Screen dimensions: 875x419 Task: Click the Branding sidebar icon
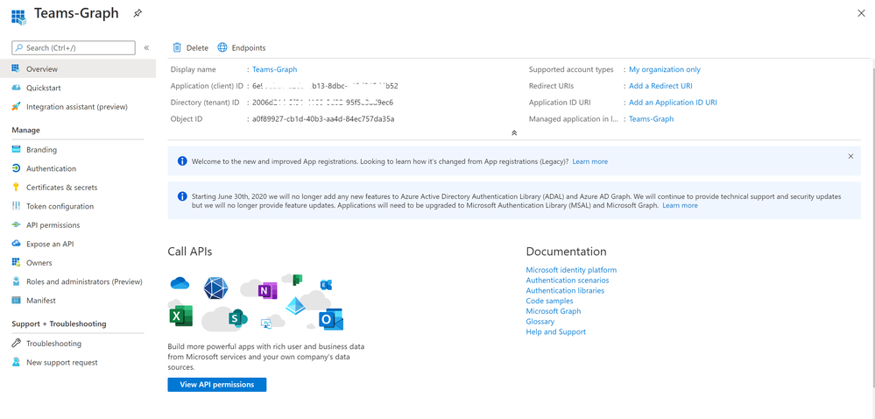click(x=16, y=150)
